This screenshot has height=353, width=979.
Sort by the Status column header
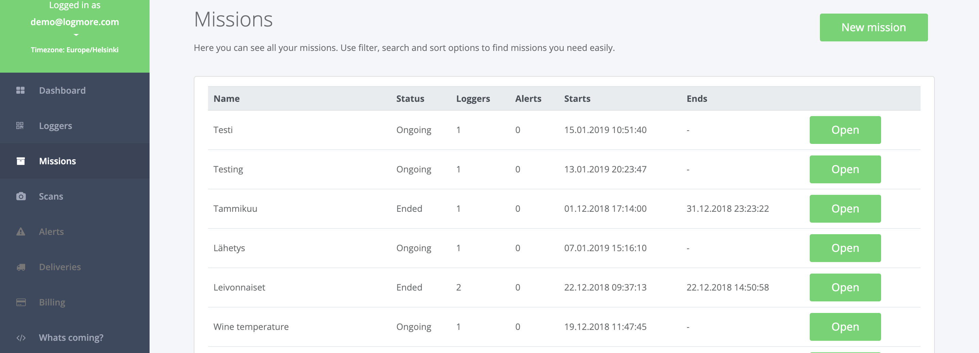(x=410, y=99)
